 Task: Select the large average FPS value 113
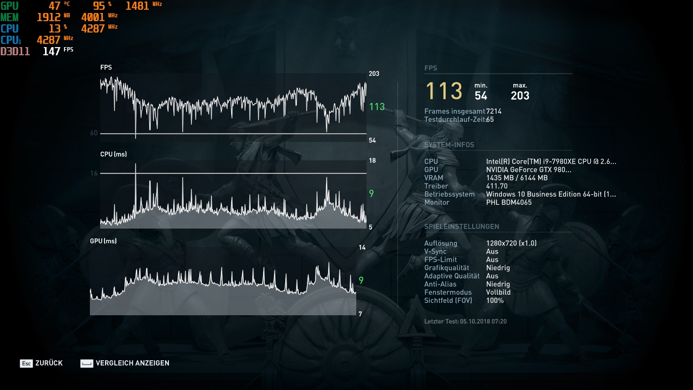click(444, 92)
